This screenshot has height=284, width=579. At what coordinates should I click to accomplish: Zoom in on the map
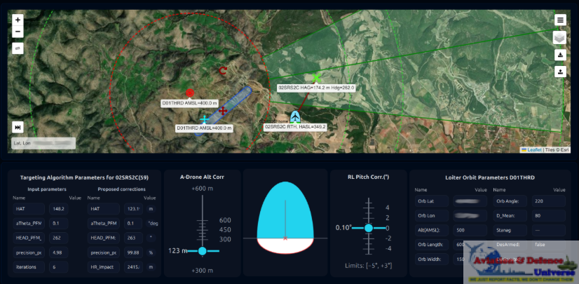(18, 20)
